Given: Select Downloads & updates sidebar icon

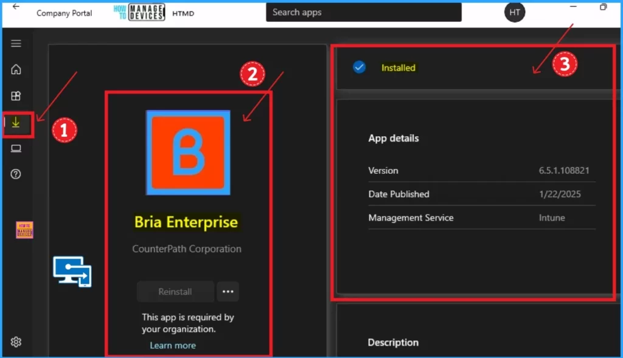Looking at the screenshot, I should point(16,123).
